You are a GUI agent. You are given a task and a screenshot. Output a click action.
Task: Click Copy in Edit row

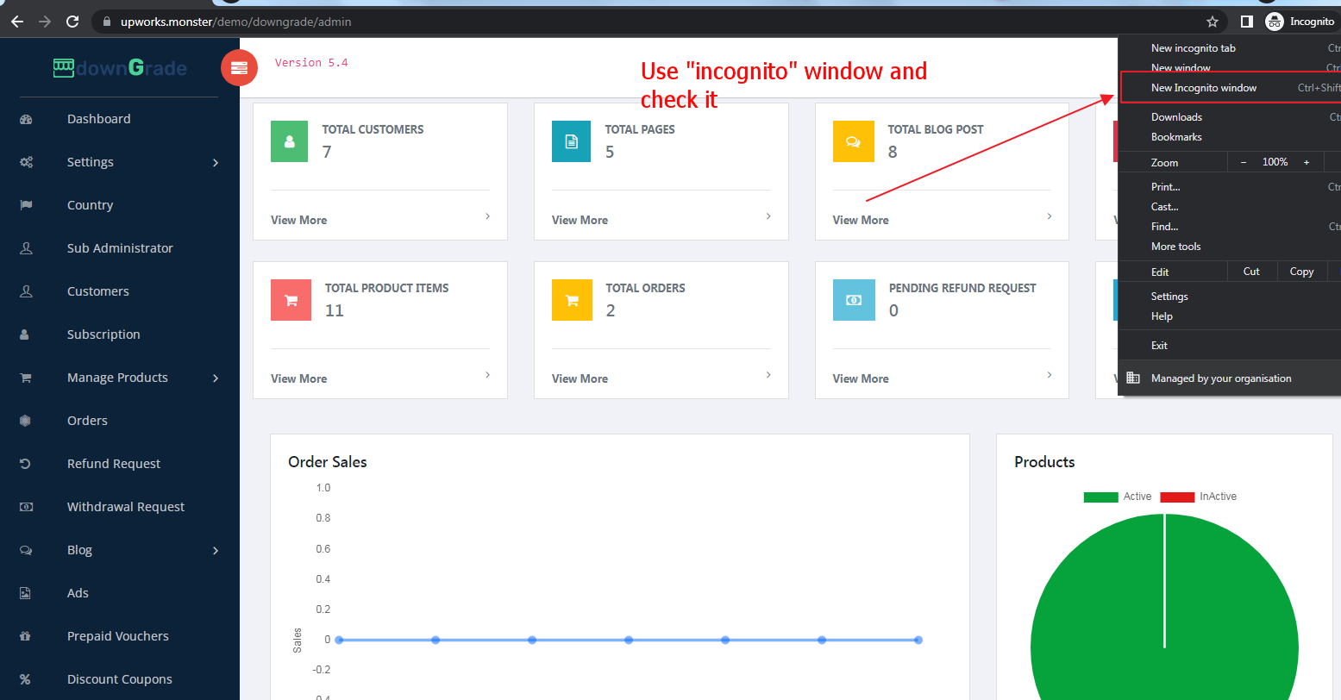tap(1301, 272)
